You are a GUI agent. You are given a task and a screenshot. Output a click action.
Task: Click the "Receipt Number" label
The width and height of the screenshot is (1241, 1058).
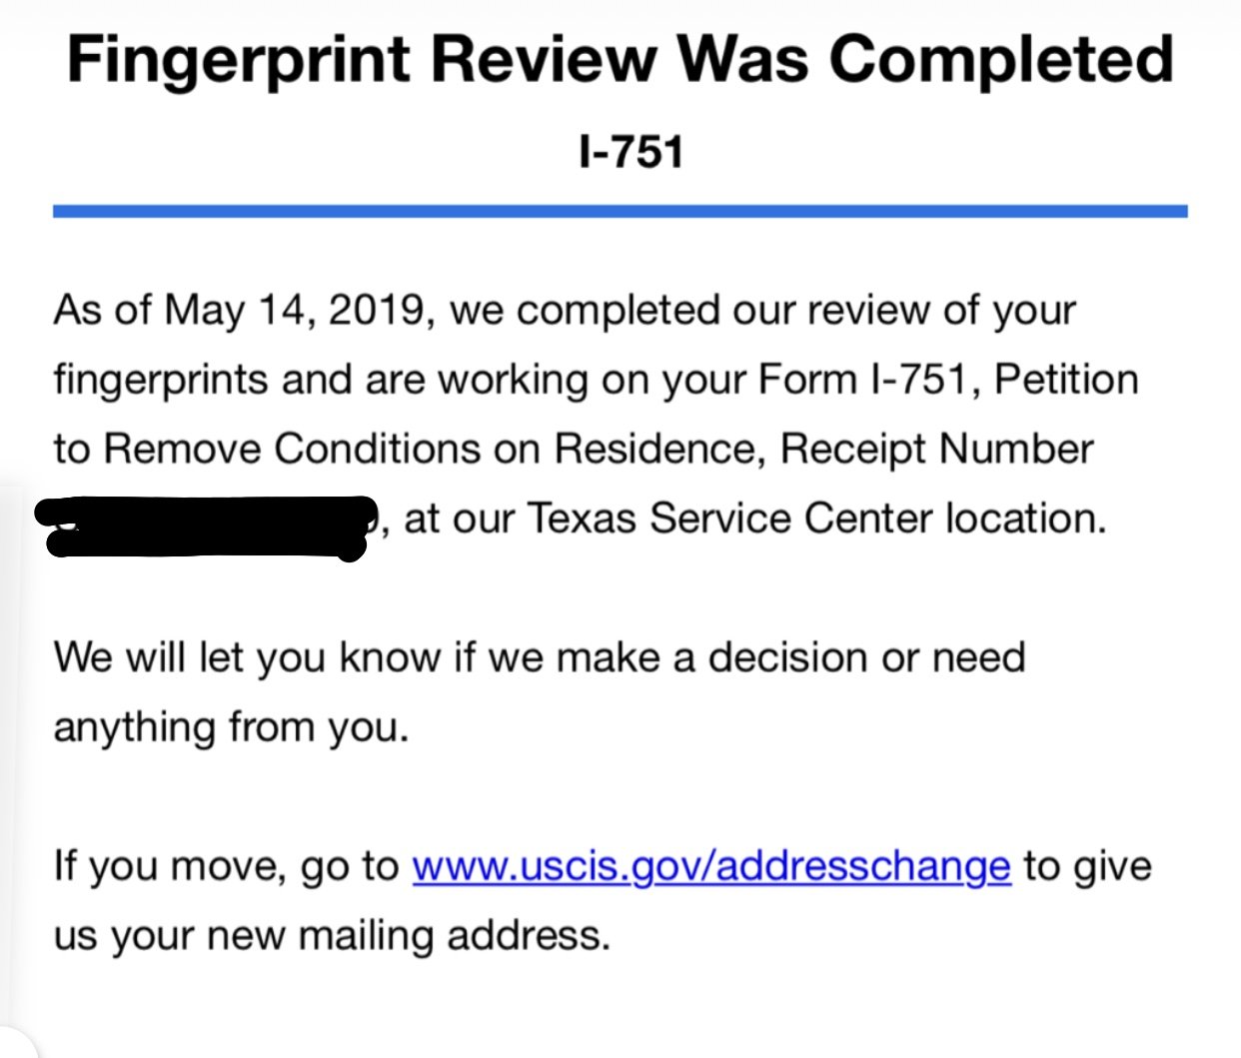pyautogui.click(x=936, y=450)
